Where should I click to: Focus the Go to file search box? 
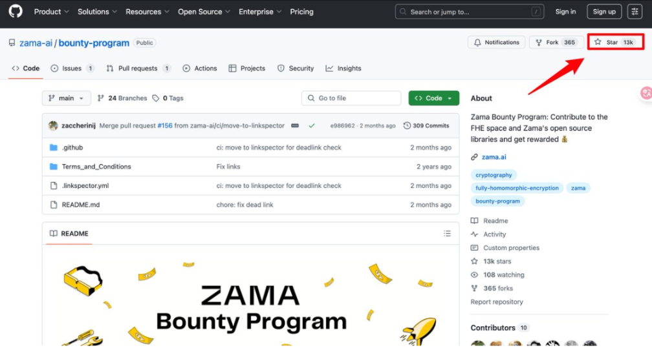pos(351,98)
